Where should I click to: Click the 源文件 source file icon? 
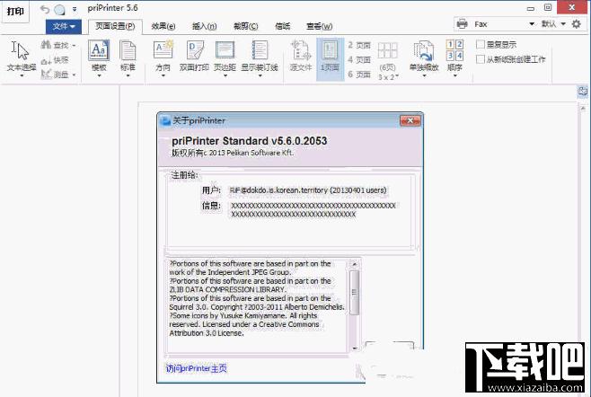pos(301,50)
